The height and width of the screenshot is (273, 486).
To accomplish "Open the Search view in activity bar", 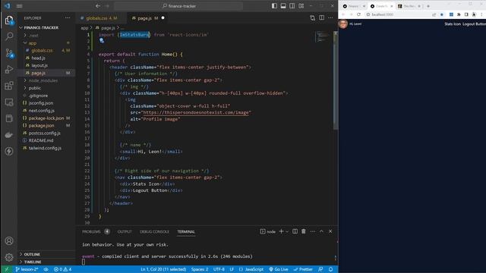I will click(9, 36).
